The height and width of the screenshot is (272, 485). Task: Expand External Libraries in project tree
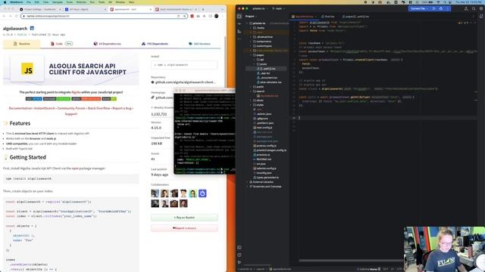(247, 182)
